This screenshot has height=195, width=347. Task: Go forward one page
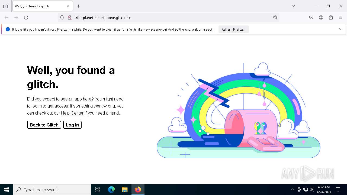(16, 18)
